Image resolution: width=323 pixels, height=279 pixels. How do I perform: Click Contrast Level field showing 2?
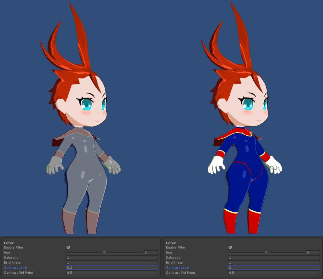(x=274, y=267)
